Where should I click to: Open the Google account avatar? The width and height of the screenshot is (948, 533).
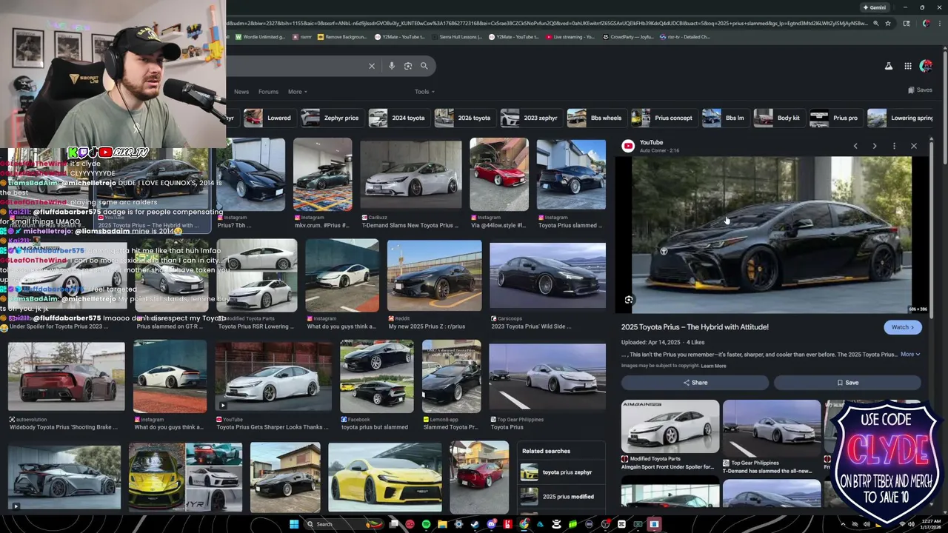pyautogui.click(x=926, y=66)
